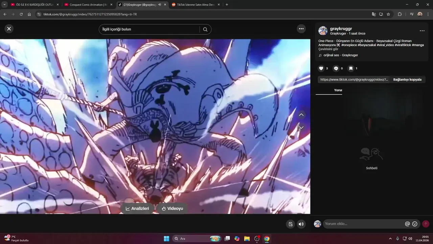
Task: Open Analizleri button
Action: (x=137, y=208)
